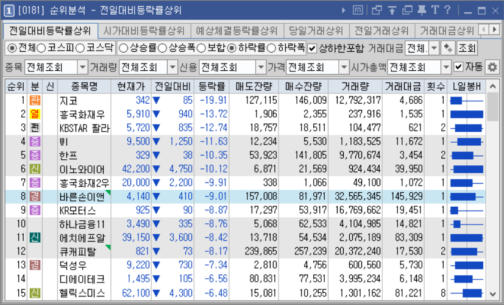Click the 한프 stock name
Screen dimensions: 504x305
point(68,156)
